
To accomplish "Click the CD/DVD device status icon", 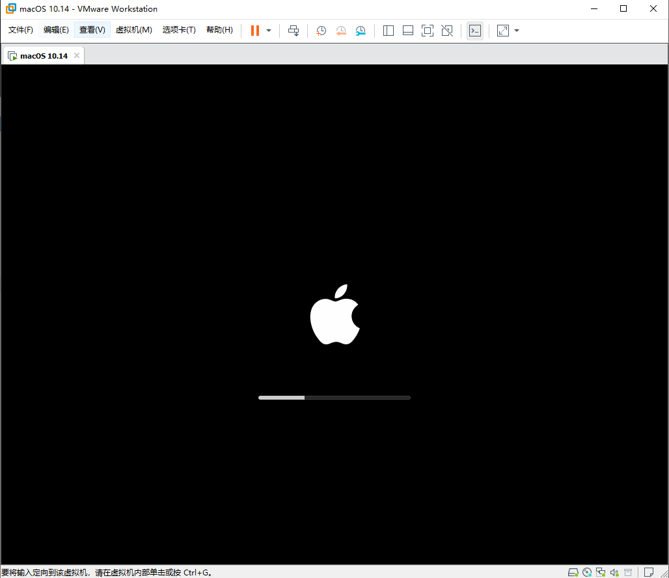I will (587, 572).
